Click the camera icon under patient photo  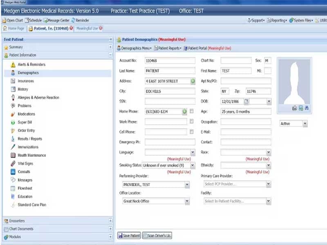294,108
